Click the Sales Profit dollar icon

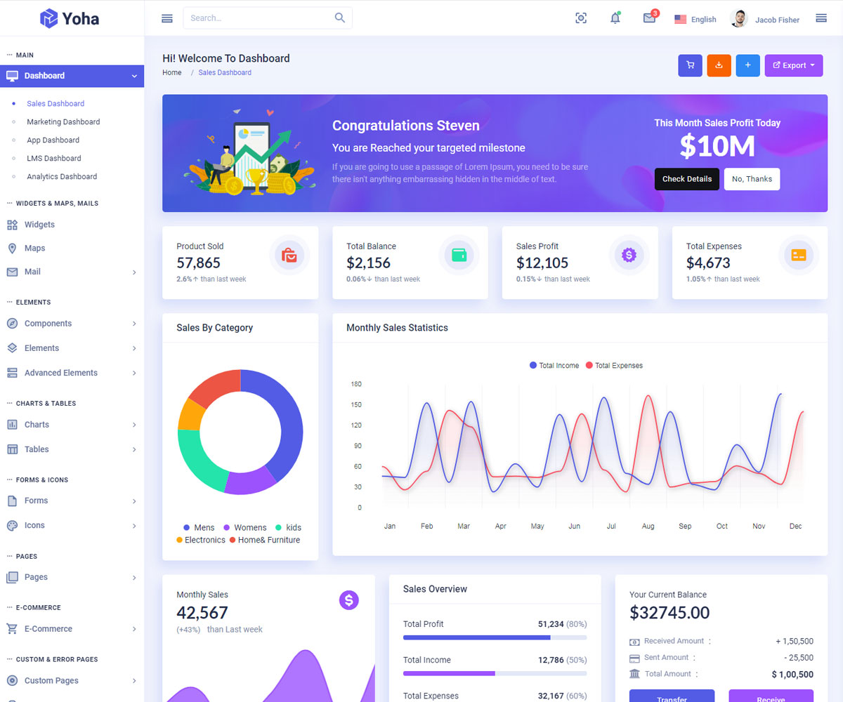tap(629, 255)
